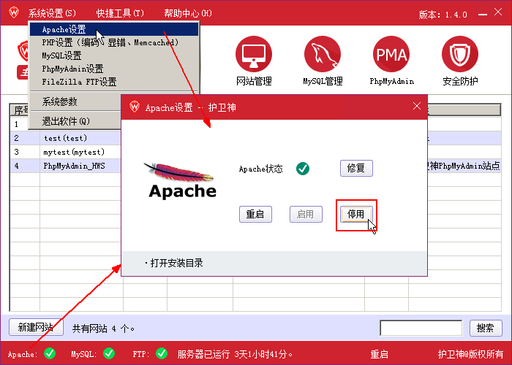The width and height of the screenshot is (512, 365).
Task: Click the 搜索 search button
Action: click(x=486, y=328)
